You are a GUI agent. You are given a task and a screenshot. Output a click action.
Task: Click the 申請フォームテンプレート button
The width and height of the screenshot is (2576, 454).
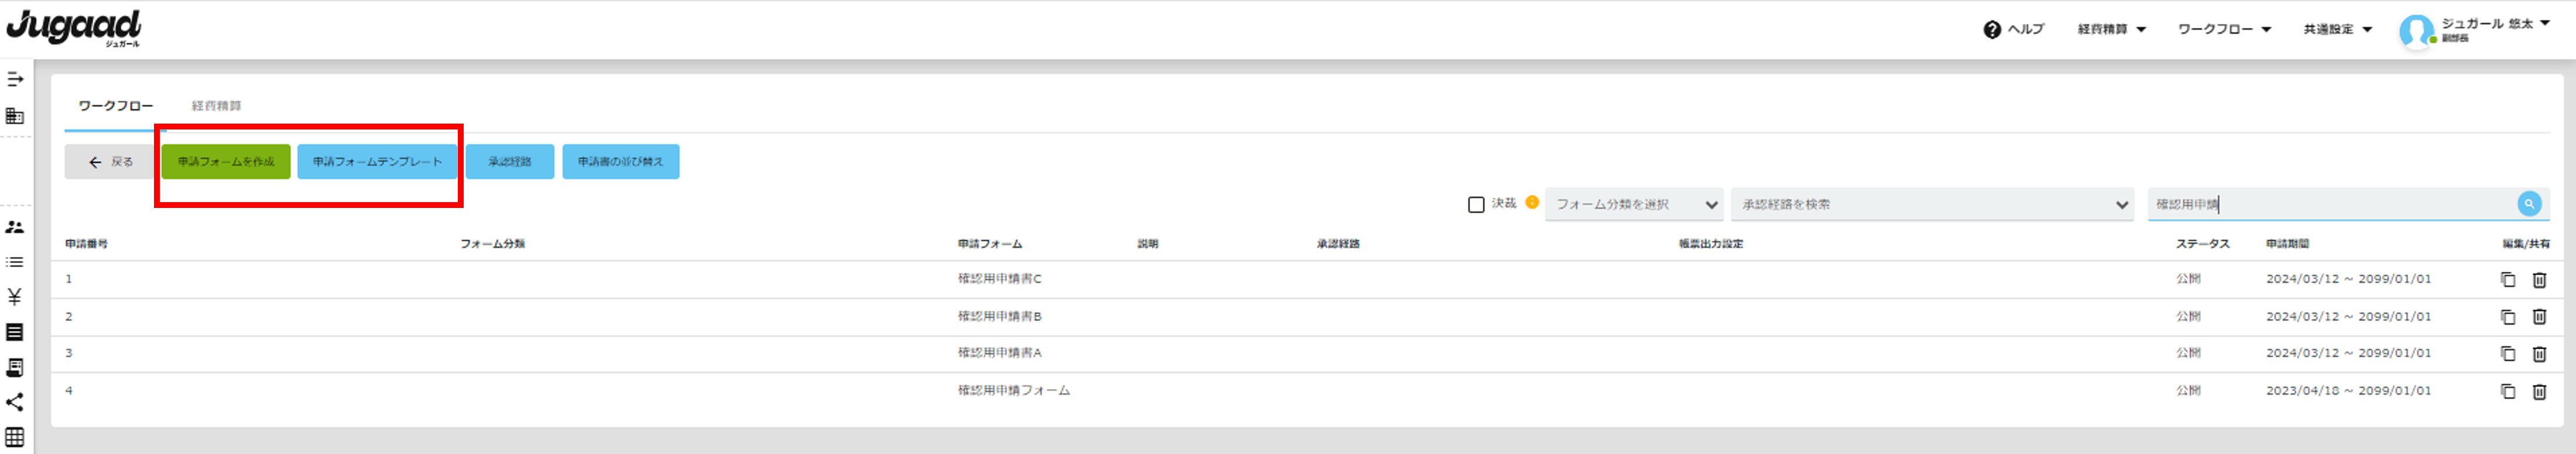point(377,161)
